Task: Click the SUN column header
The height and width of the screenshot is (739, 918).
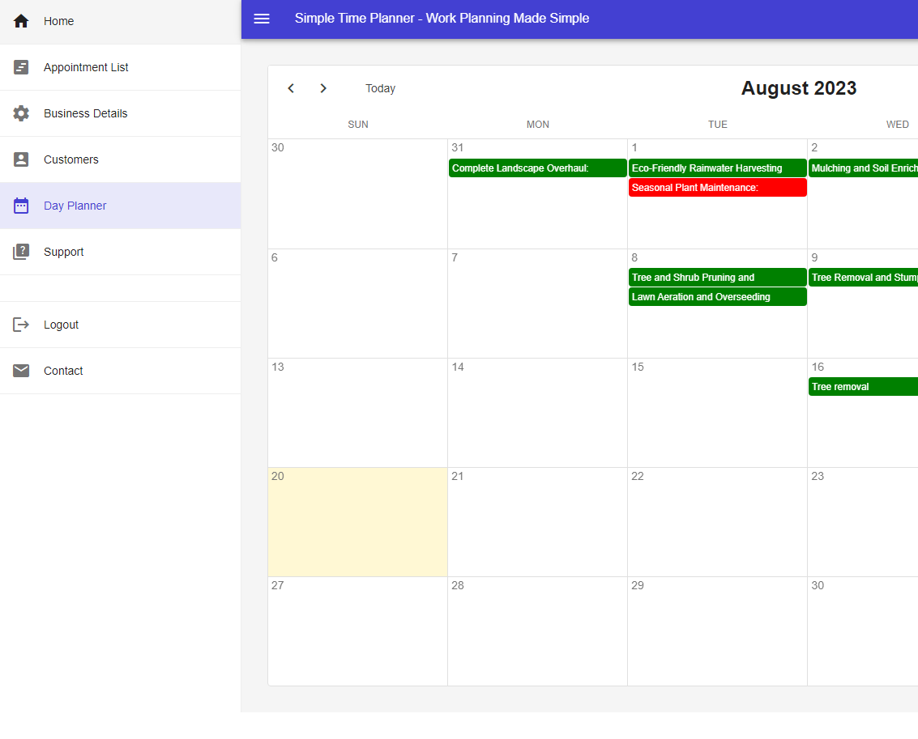Action: (x=357, y=125)
